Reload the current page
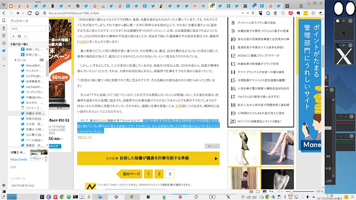Image resolution: width=356 pixels, height=200 pixels. click(29, 13)
